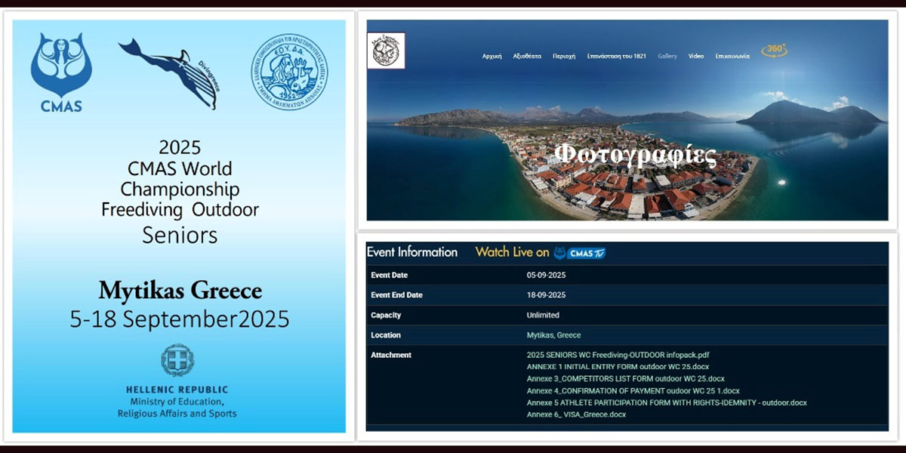
Task: Download 2025 SENIORS WC Freediving-OUTDOOR infopack.pdf
Action: [618, 355]
